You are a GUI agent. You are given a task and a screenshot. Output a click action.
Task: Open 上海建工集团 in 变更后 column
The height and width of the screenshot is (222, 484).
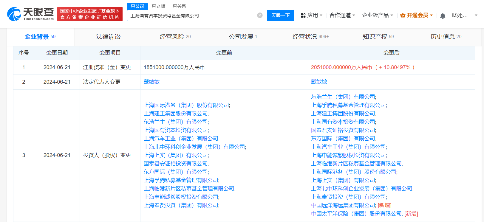pyautogui.click(x=343, y=114)
